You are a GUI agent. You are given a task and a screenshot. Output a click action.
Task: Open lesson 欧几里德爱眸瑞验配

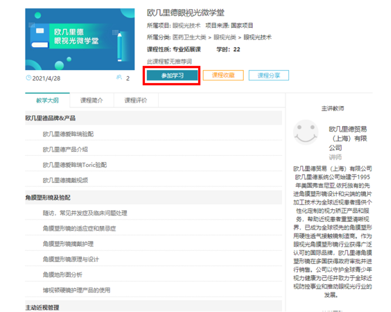pyautogui.click(x=68, y=134)
